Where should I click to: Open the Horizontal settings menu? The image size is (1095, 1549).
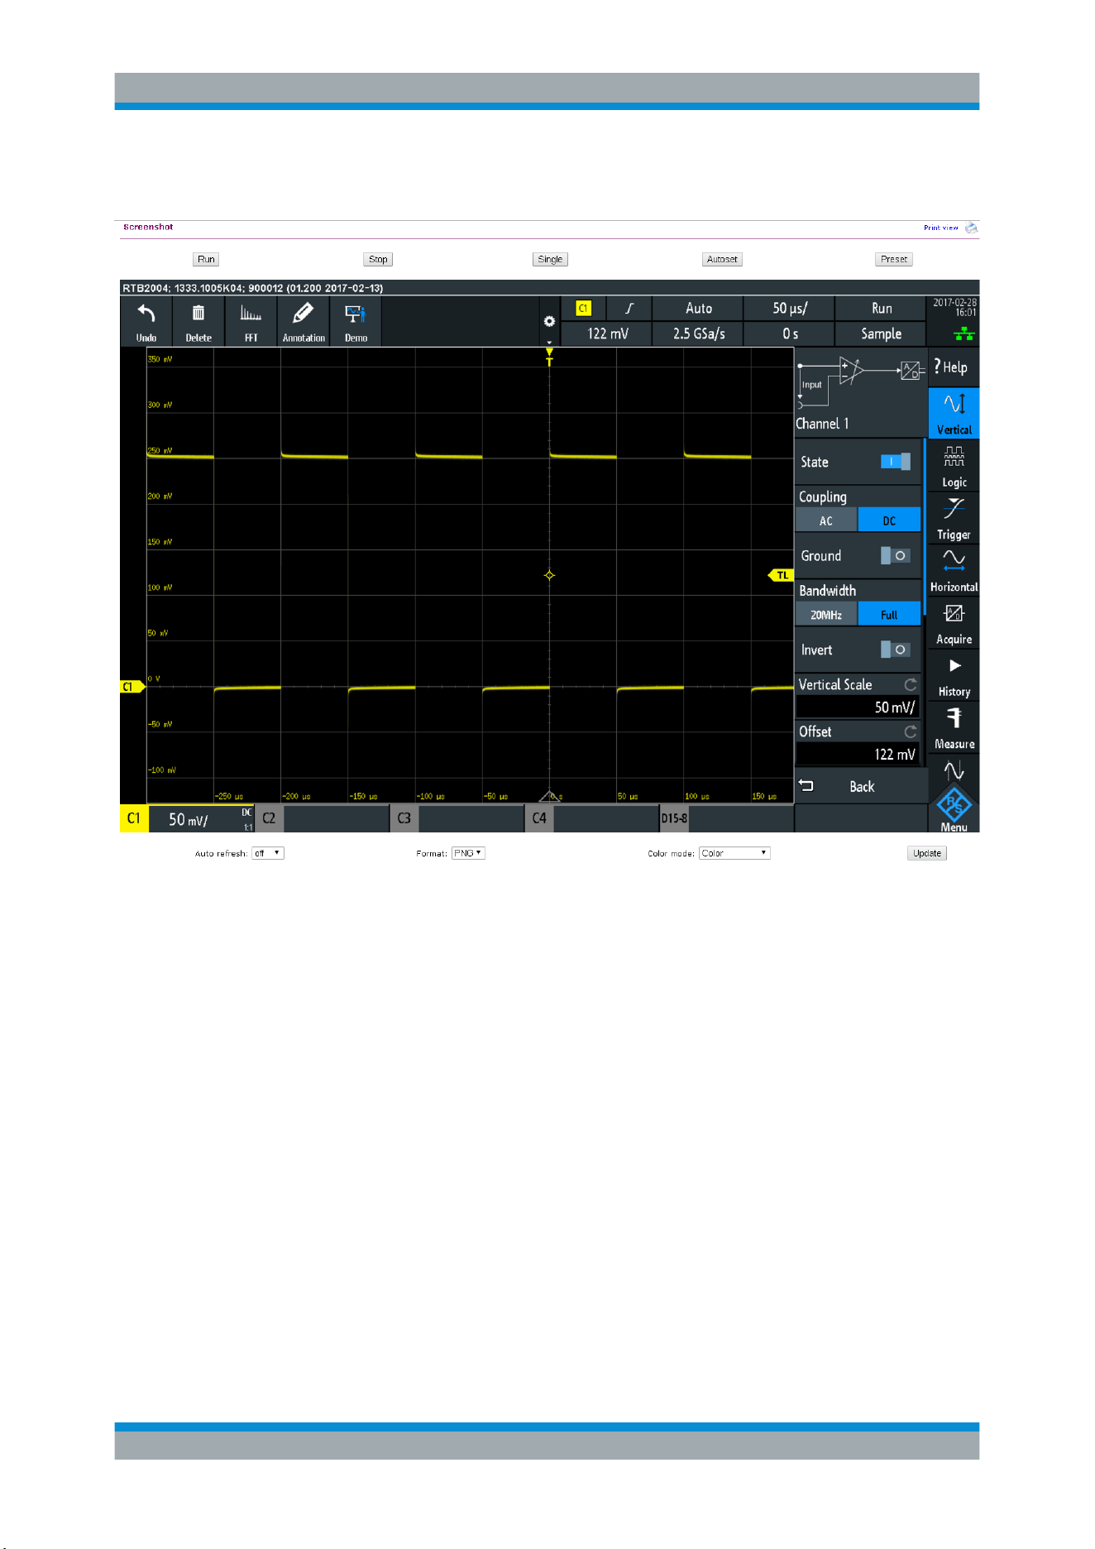(x=954, y=570)
